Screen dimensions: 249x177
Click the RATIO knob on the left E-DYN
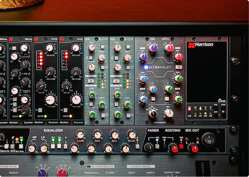pyautogui.click(x=92, y=48)
